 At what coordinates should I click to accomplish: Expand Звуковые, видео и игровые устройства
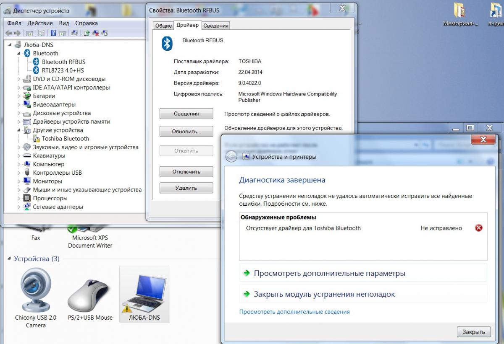coord(19,147)
